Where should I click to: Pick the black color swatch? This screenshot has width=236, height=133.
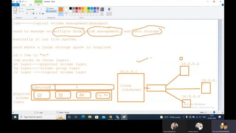70,8
